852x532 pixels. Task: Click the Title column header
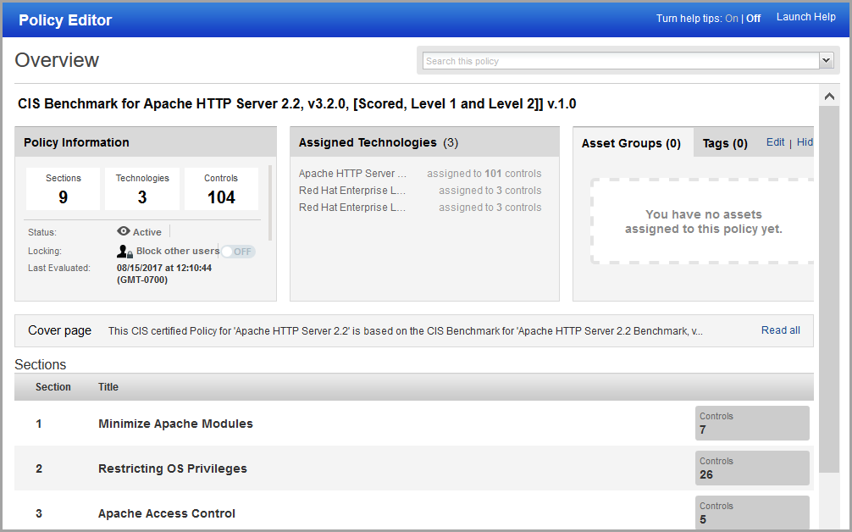pos(108,387)
